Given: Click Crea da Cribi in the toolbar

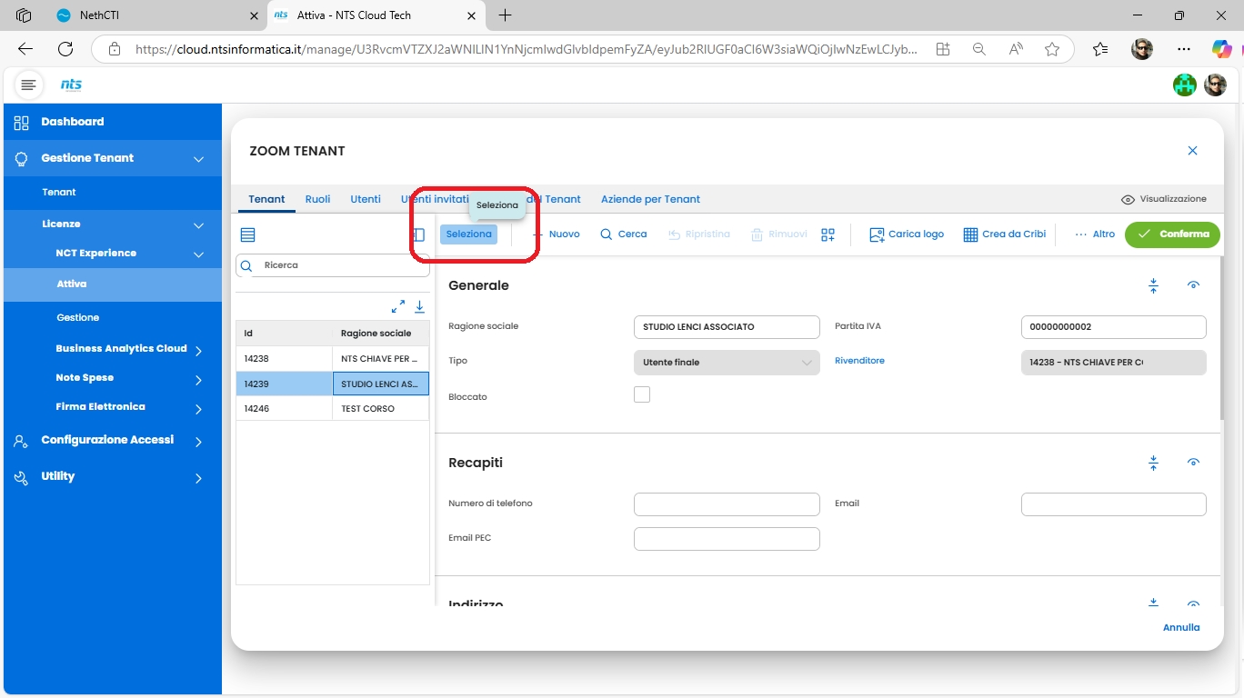Looking at the screenshot, I should [1005, 234].
